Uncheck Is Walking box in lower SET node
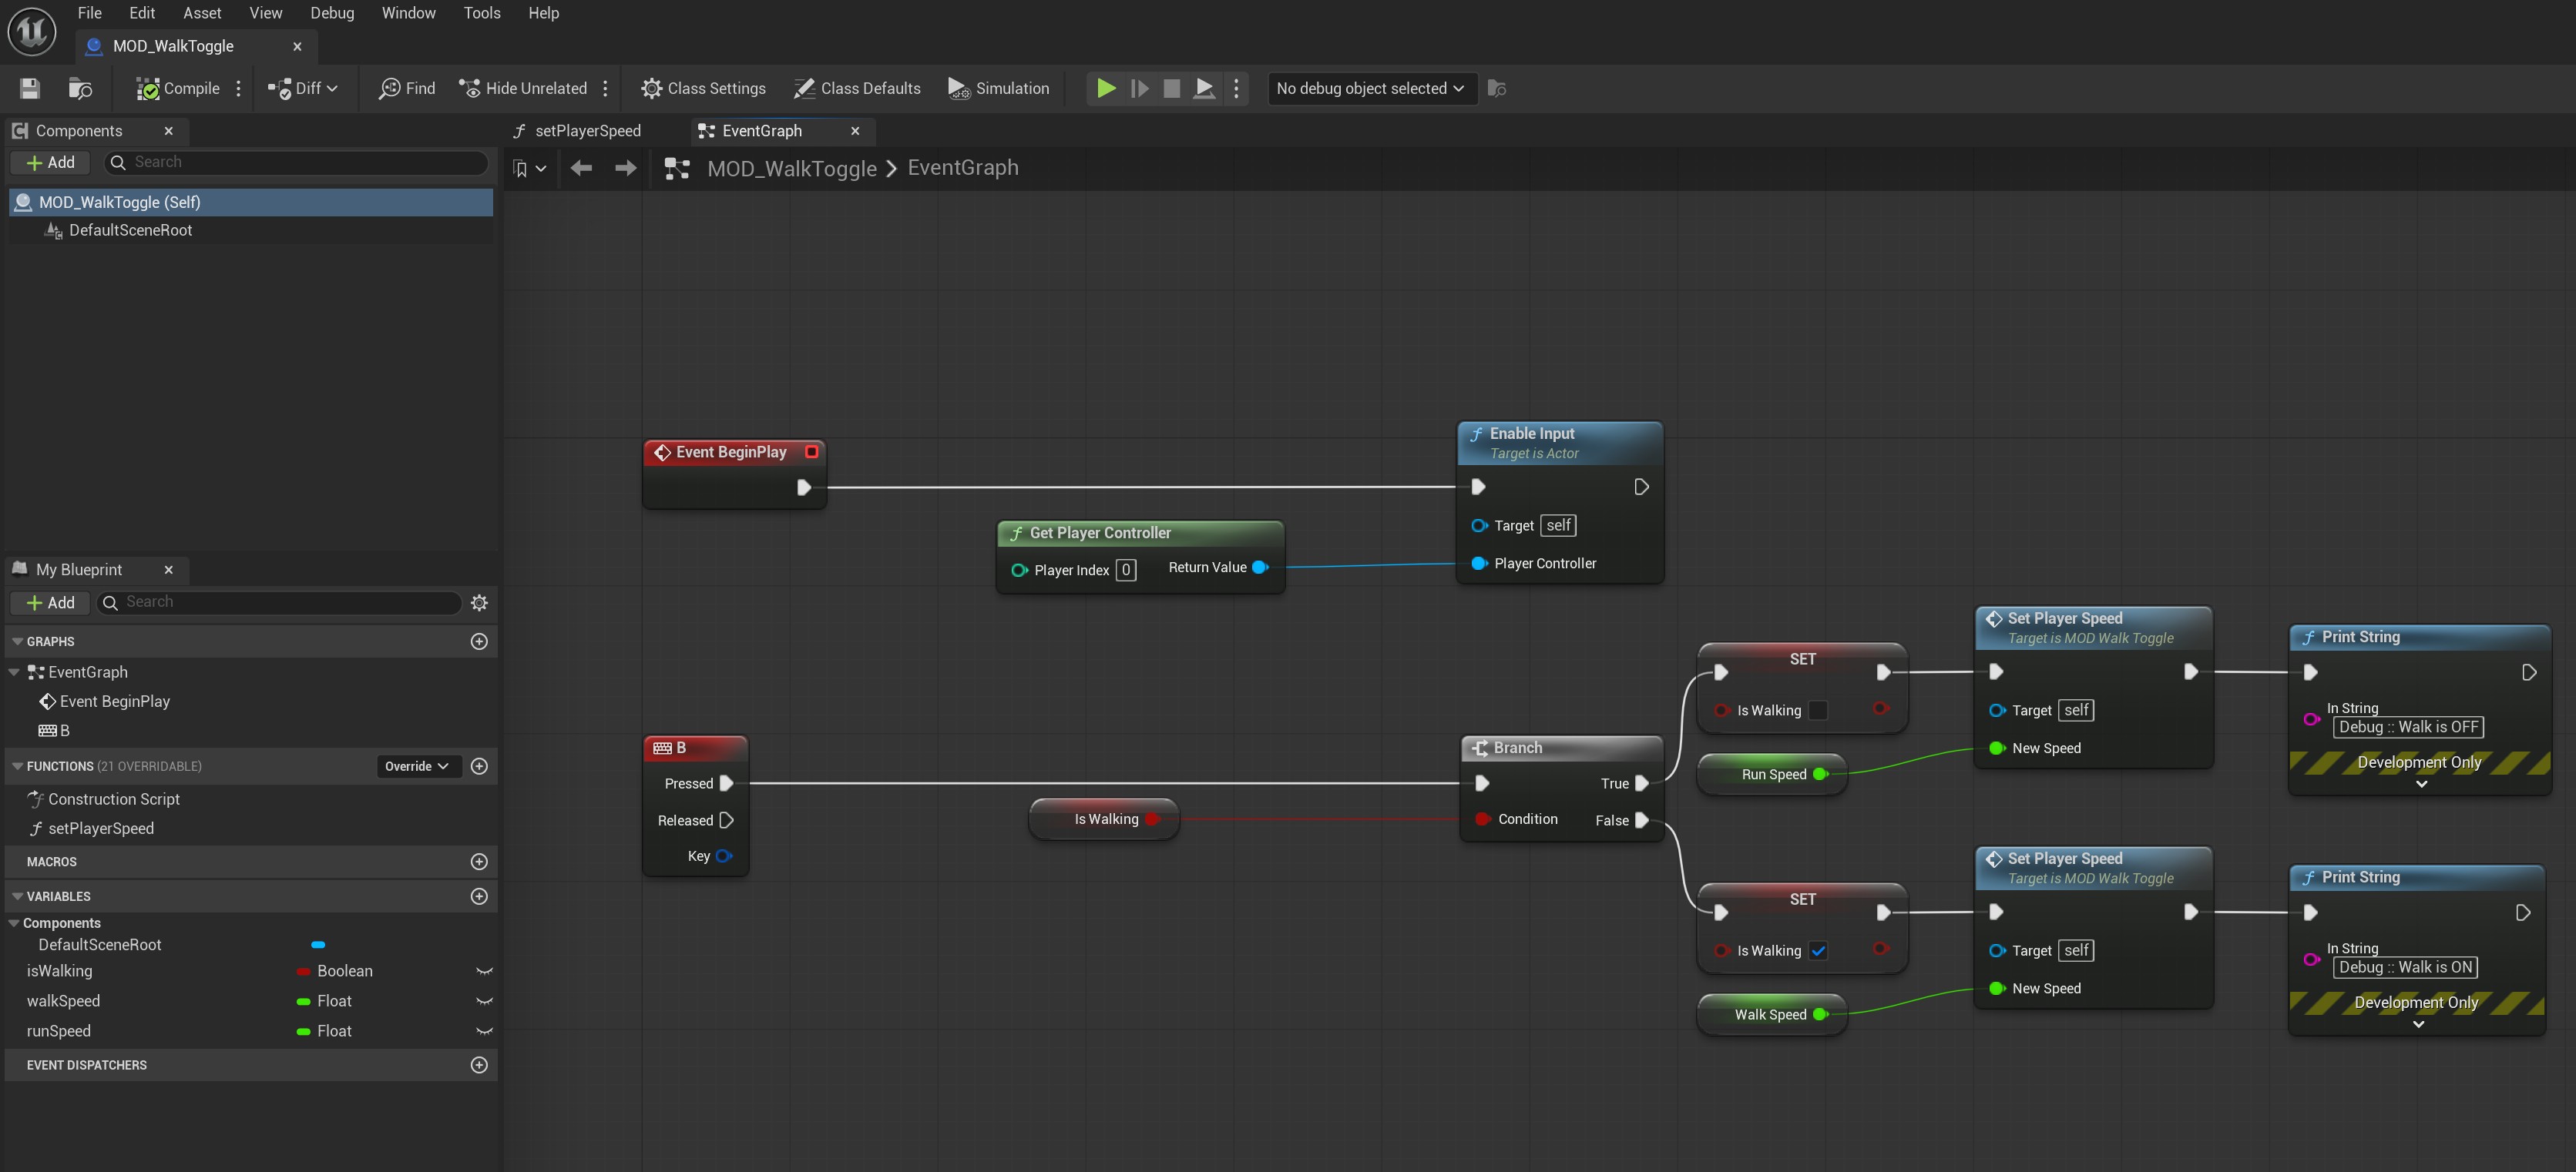Image resolution: width=2576 pixels, height=1172 pixels. click(x=1818, y=950)
